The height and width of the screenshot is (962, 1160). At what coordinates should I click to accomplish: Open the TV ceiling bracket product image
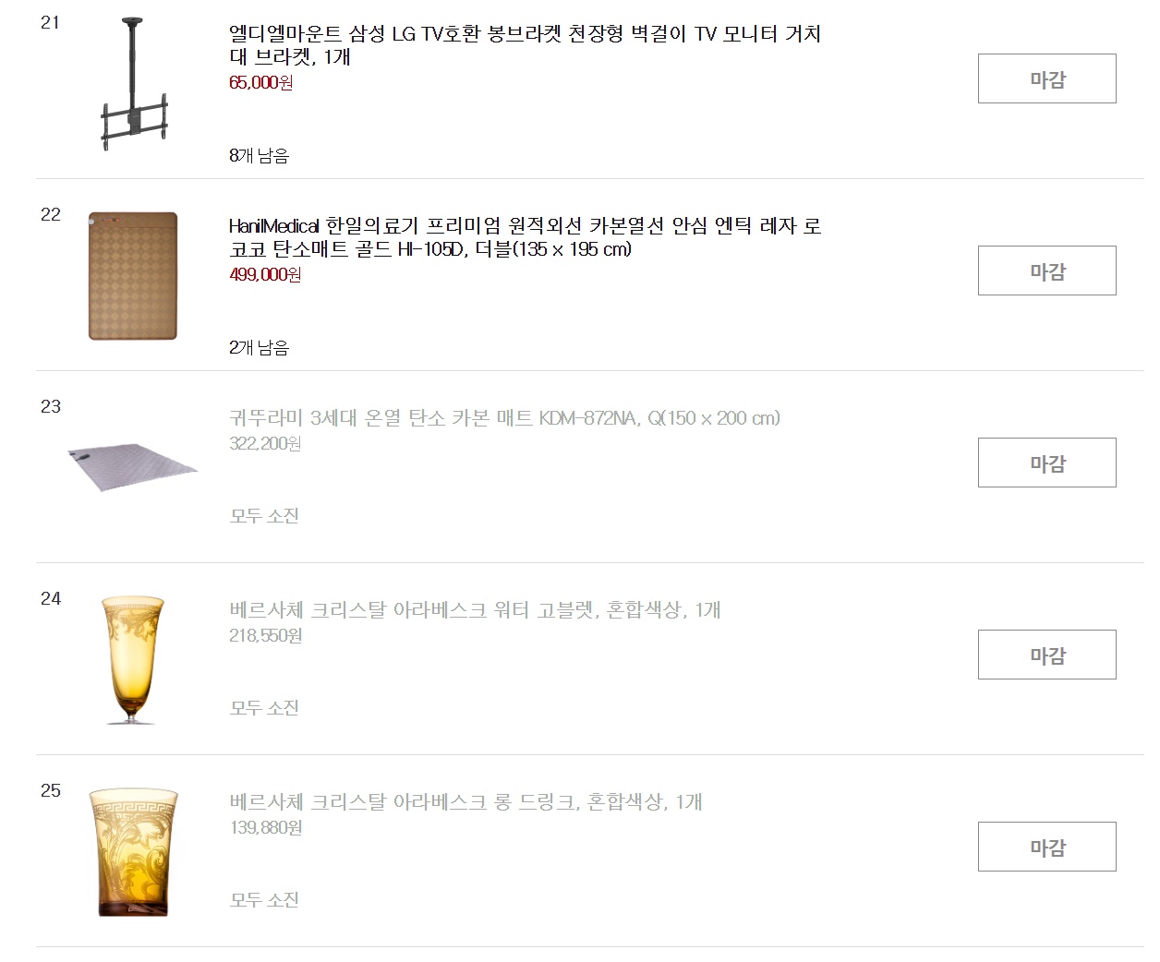(133, 83)
